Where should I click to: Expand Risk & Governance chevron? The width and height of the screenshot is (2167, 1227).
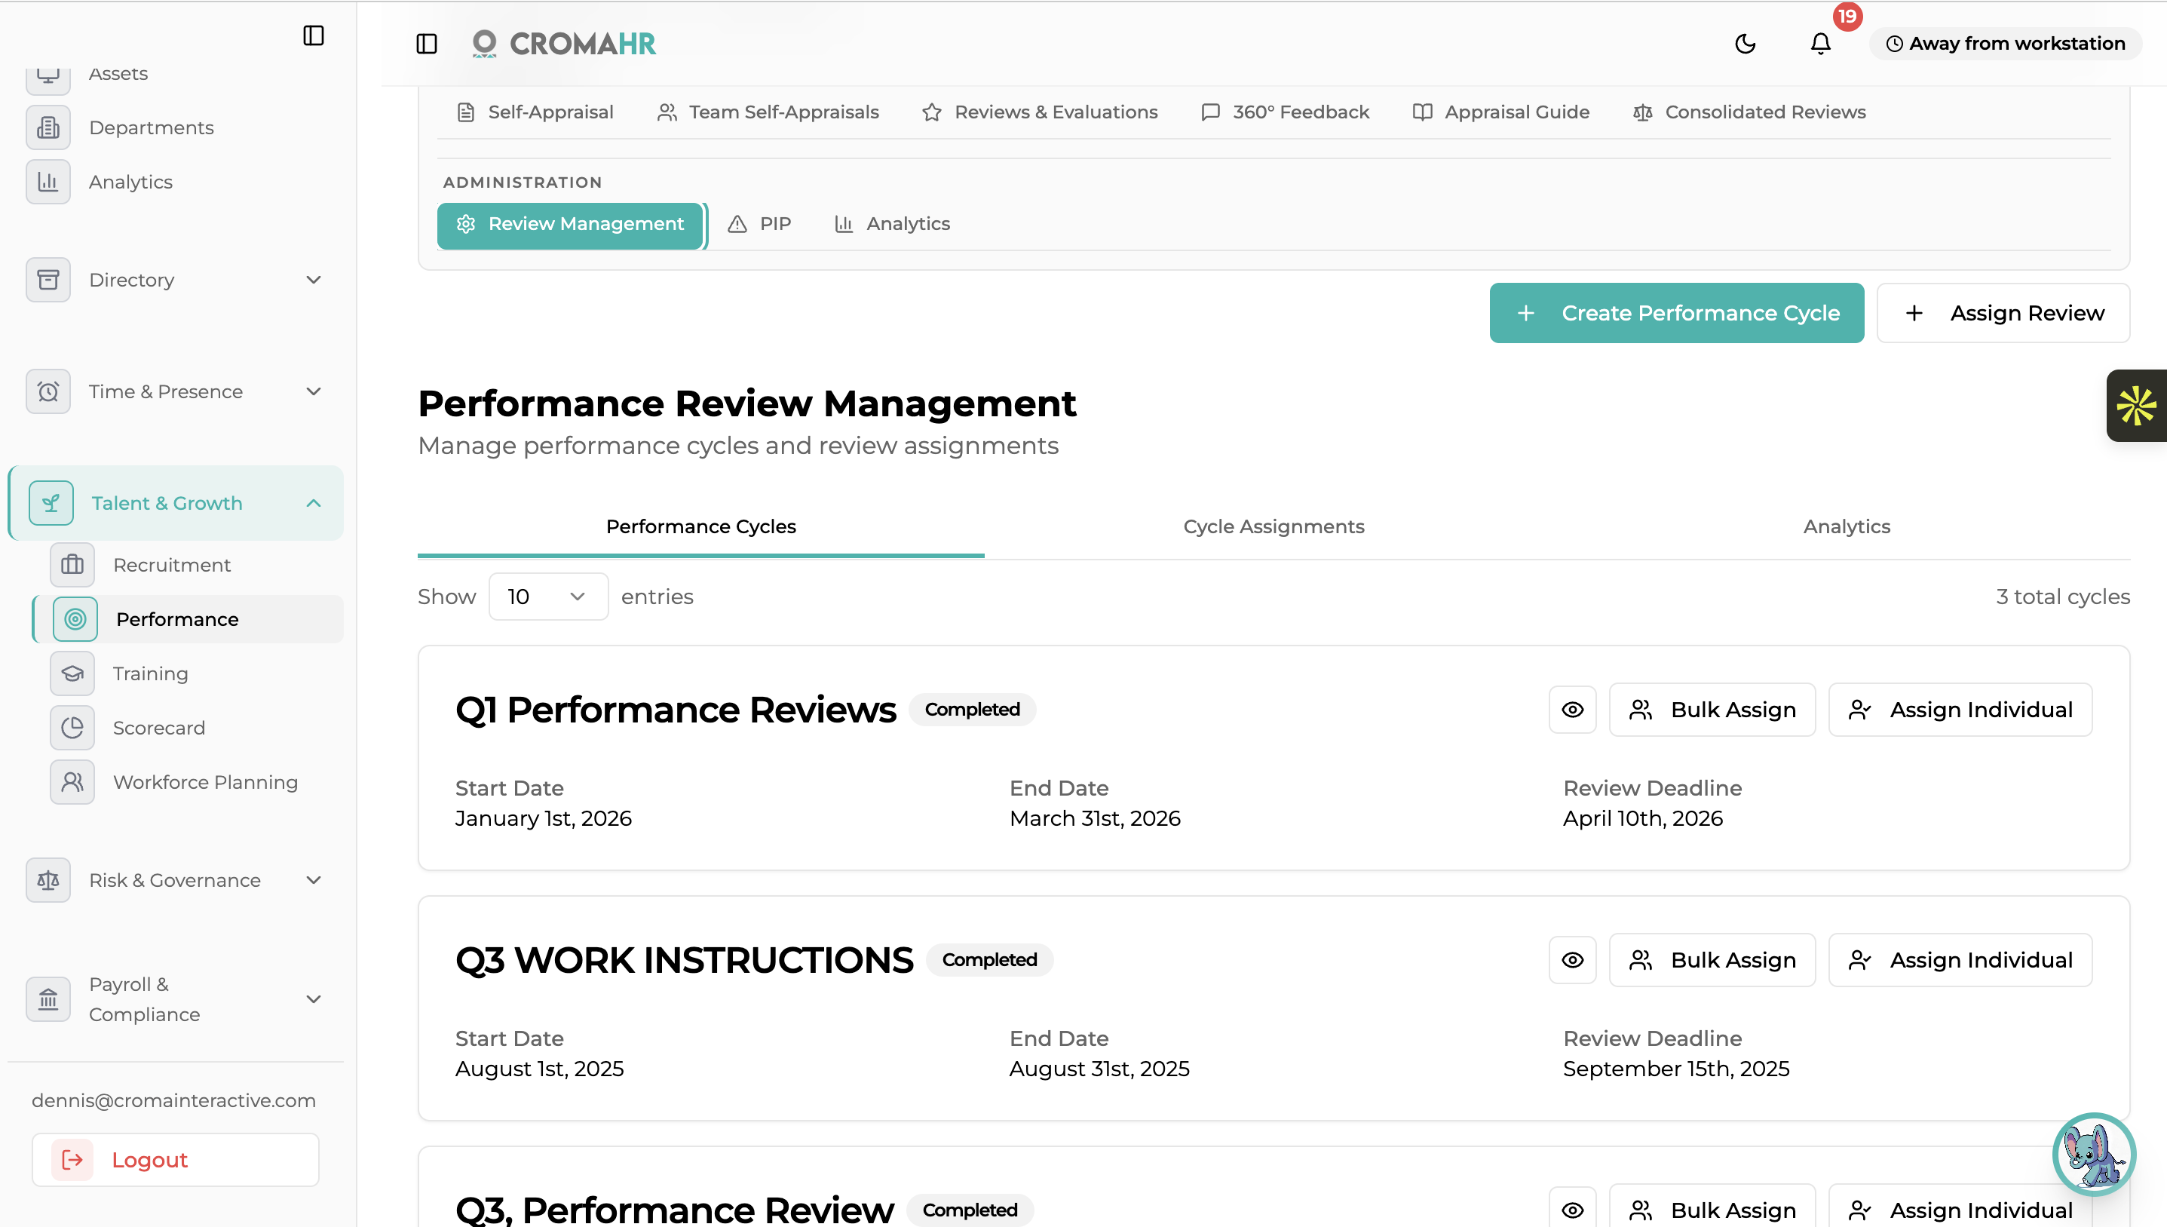pos(314,880)
